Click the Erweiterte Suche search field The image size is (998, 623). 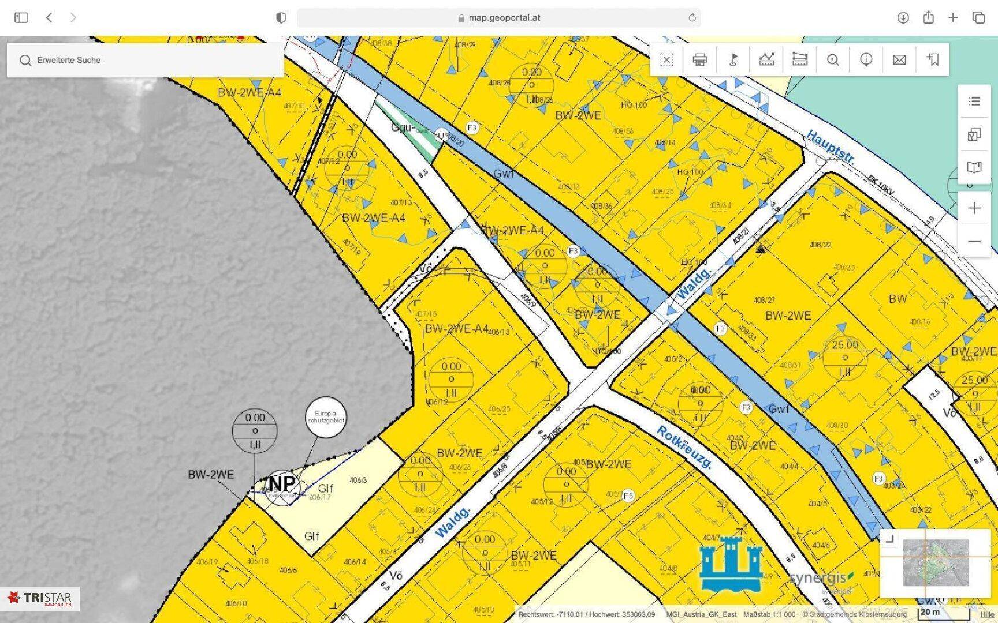(x=146, y=60)
